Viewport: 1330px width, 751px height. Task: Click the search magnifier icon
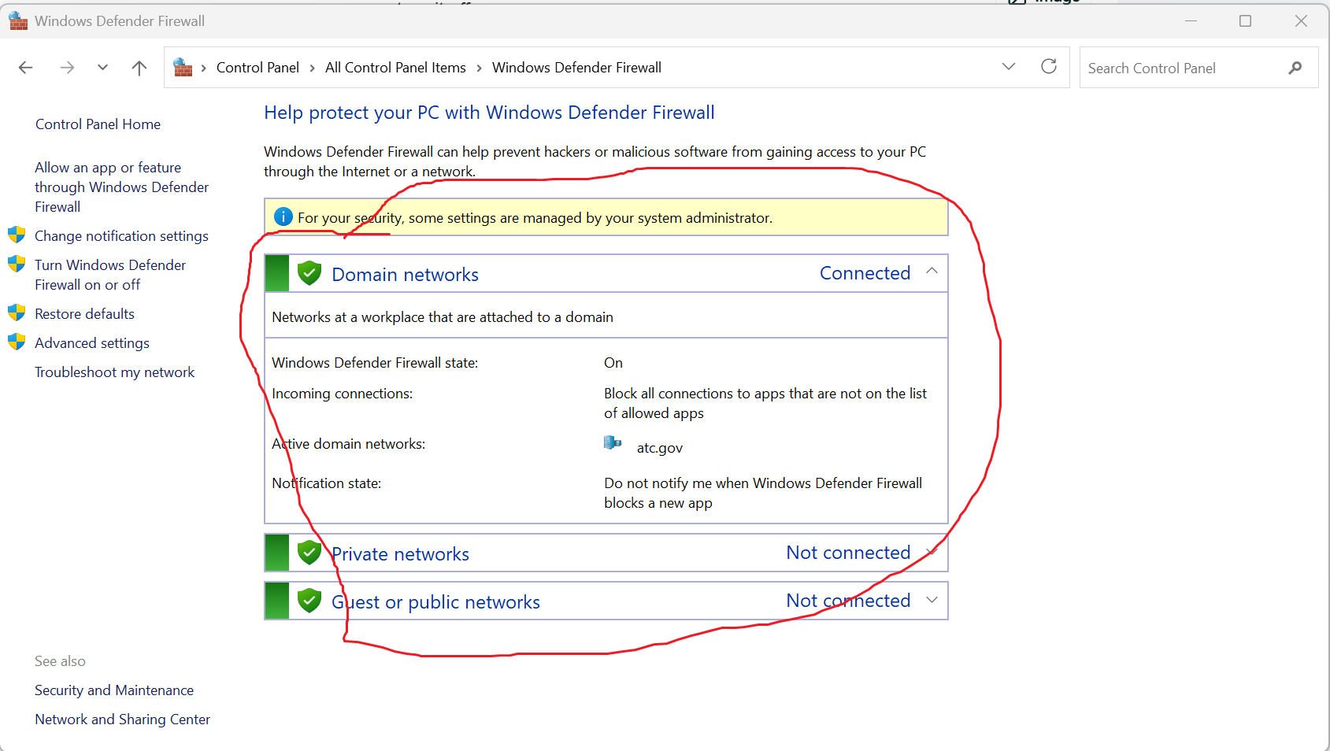1295,68
